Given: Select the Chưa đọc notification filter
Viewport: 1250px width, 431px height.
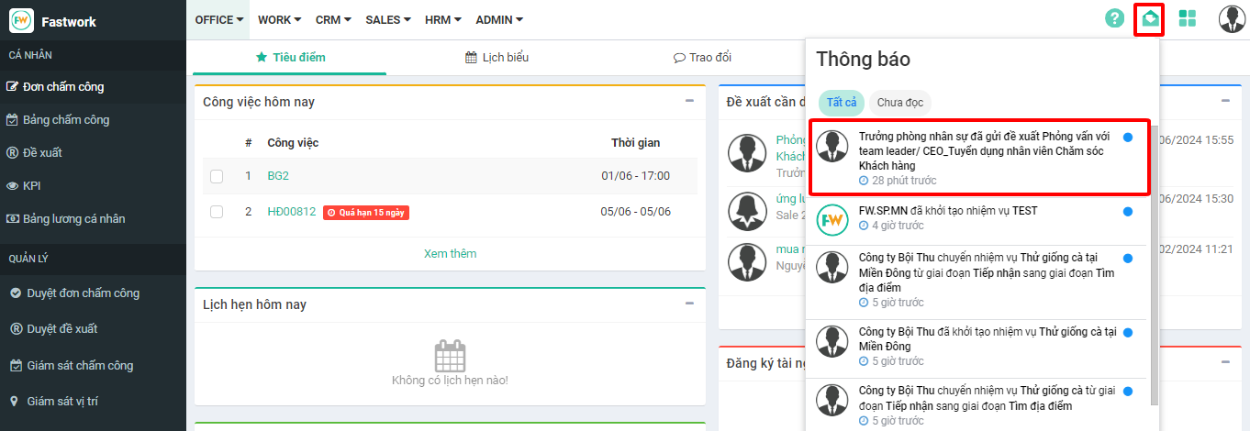Looking at the screenshot, I should [x=900, y=103].
